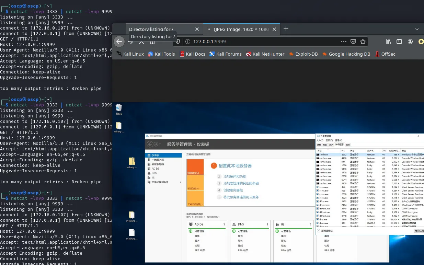Screen dimensions: 424x265
Task: Click the site information icon in address bar
Action: [188, 42]
